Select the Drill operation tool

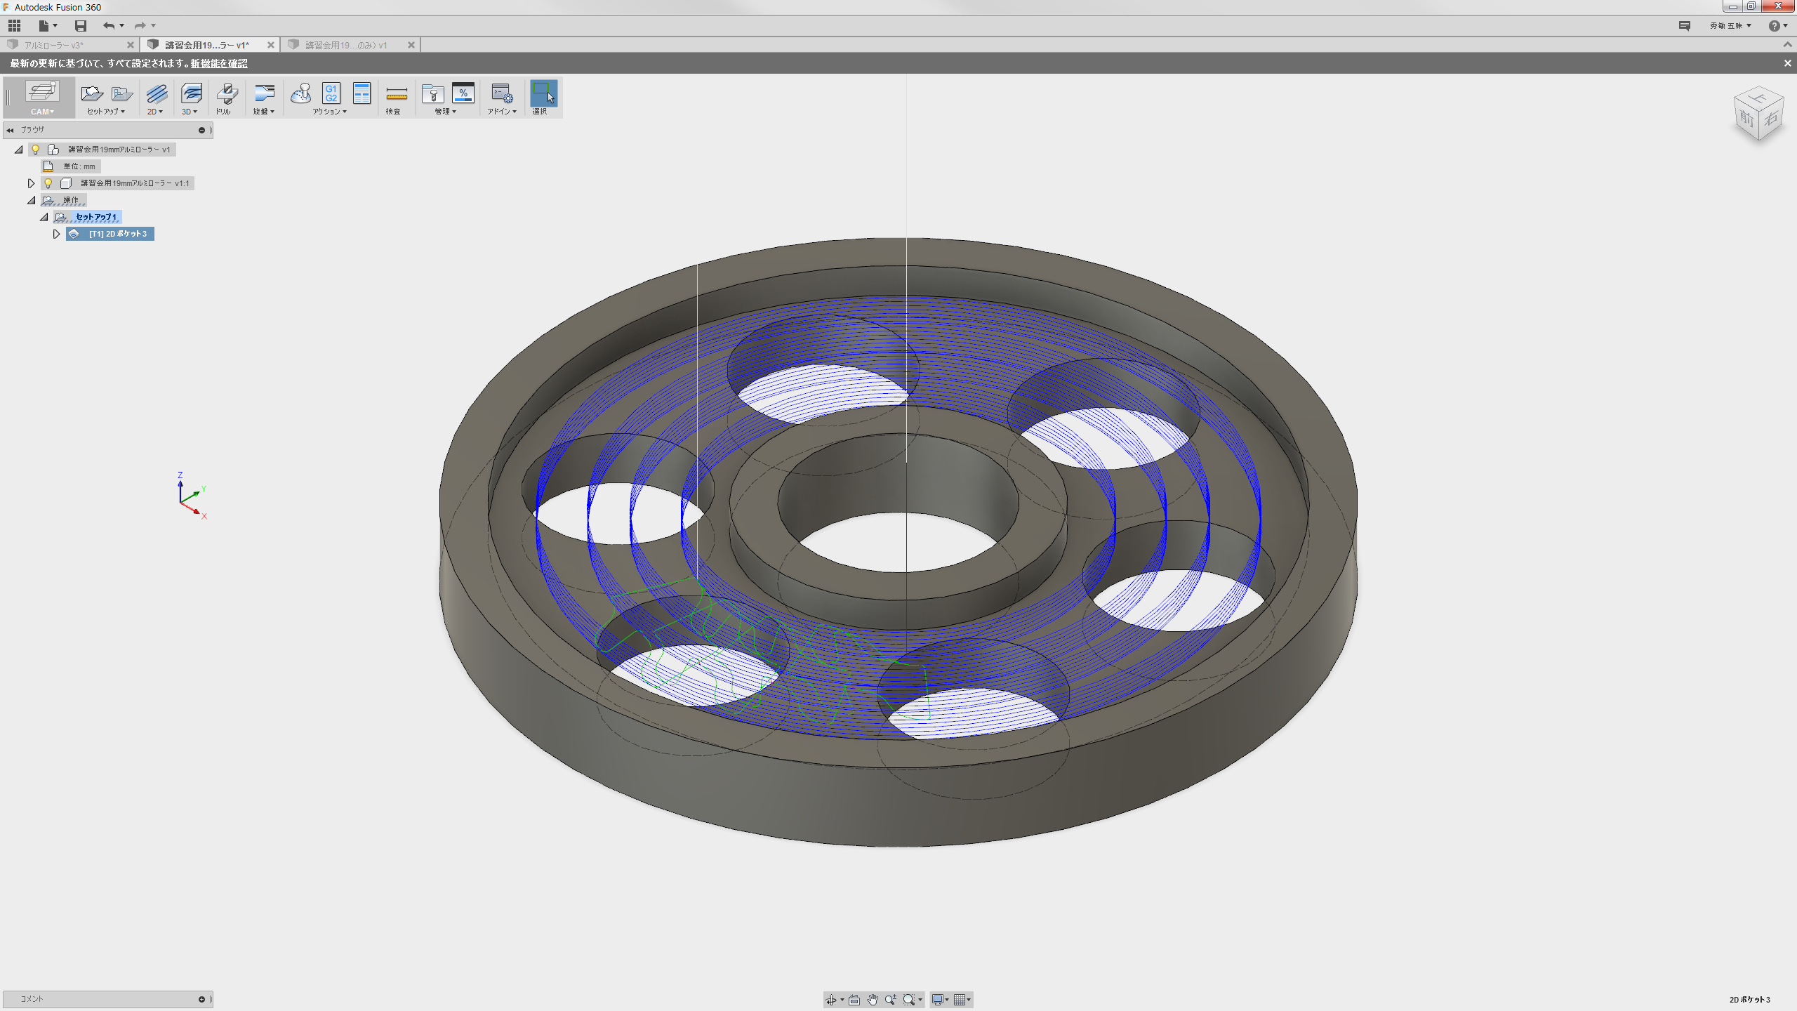226,94
